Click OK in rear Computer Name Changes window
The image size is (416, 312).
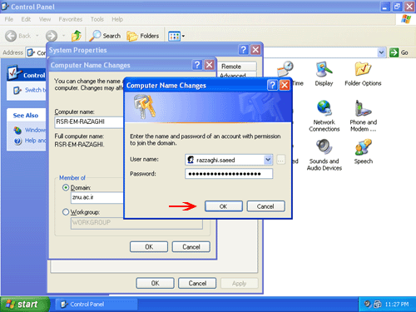click(149, 247)
